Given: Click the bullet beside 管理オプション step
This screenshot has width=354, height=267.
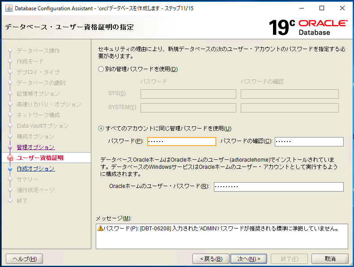Looking at the screenshot, I should (10, 147).
